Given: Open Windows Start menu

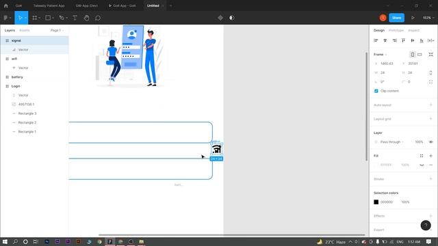Looking at the screenshot, I should (x=5, y=241).
